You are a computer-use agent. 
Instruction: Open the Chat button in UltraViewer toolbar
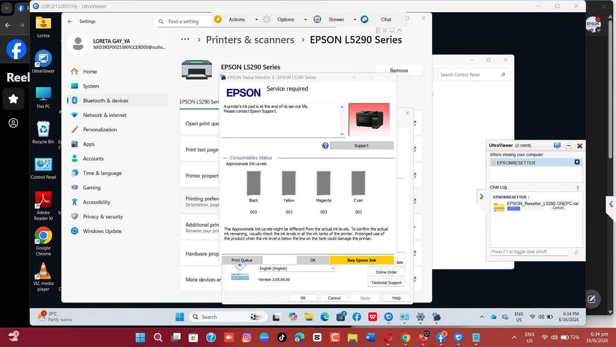tap(386, 19)
